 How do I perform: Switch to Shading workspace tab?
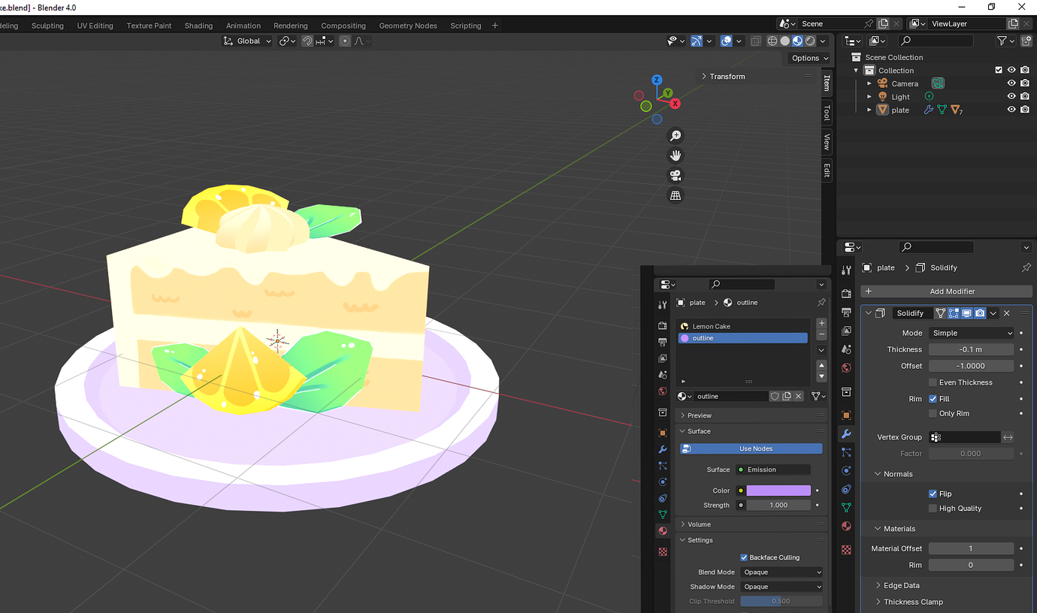tap(198, 26)
